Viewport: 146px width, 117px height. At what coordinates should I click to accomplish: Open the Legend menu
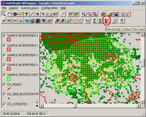coord(14,8)
